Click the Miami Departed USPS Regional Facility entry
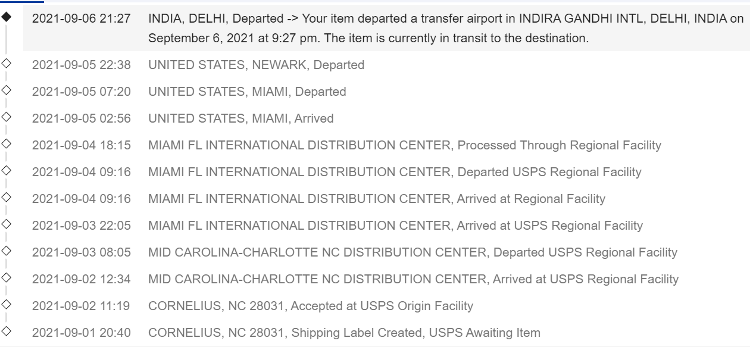Image resolution: width=750 pixels, height=347 pixels. (x=395, y=172)
